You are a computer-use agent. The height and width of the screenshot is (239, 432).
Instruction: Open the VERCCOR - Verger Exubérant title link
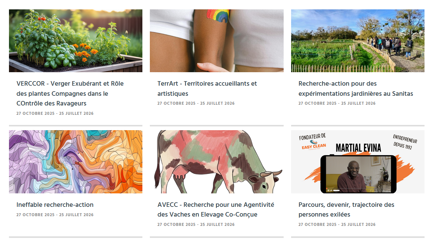click(70, 94)
